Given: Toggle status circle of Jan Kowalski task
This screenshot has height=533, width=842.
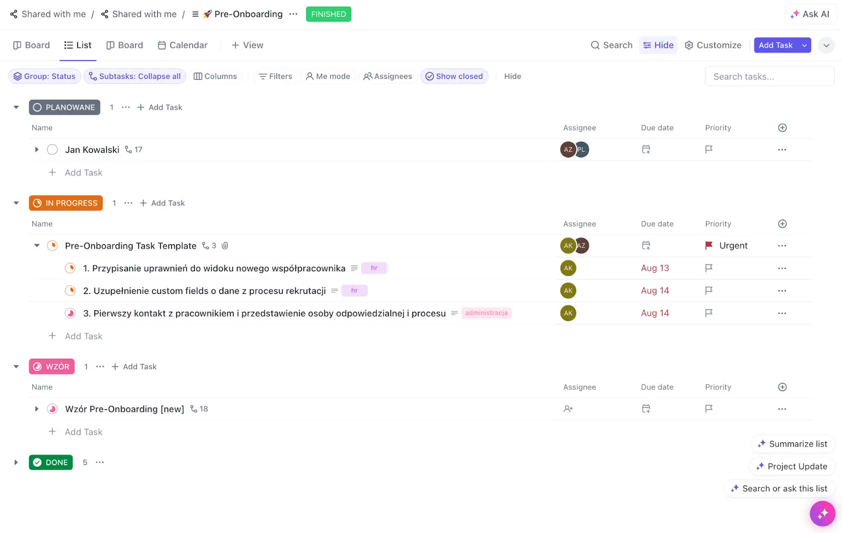Looking at the screenshot, I should click(52, 150).
